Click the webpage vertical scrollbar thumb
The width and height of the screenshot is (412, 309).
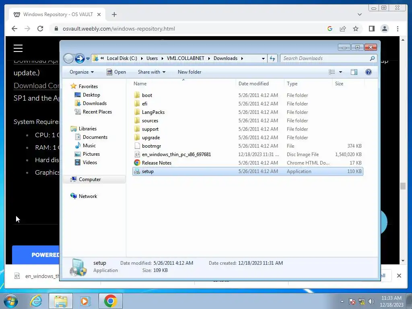click(403, 186)
